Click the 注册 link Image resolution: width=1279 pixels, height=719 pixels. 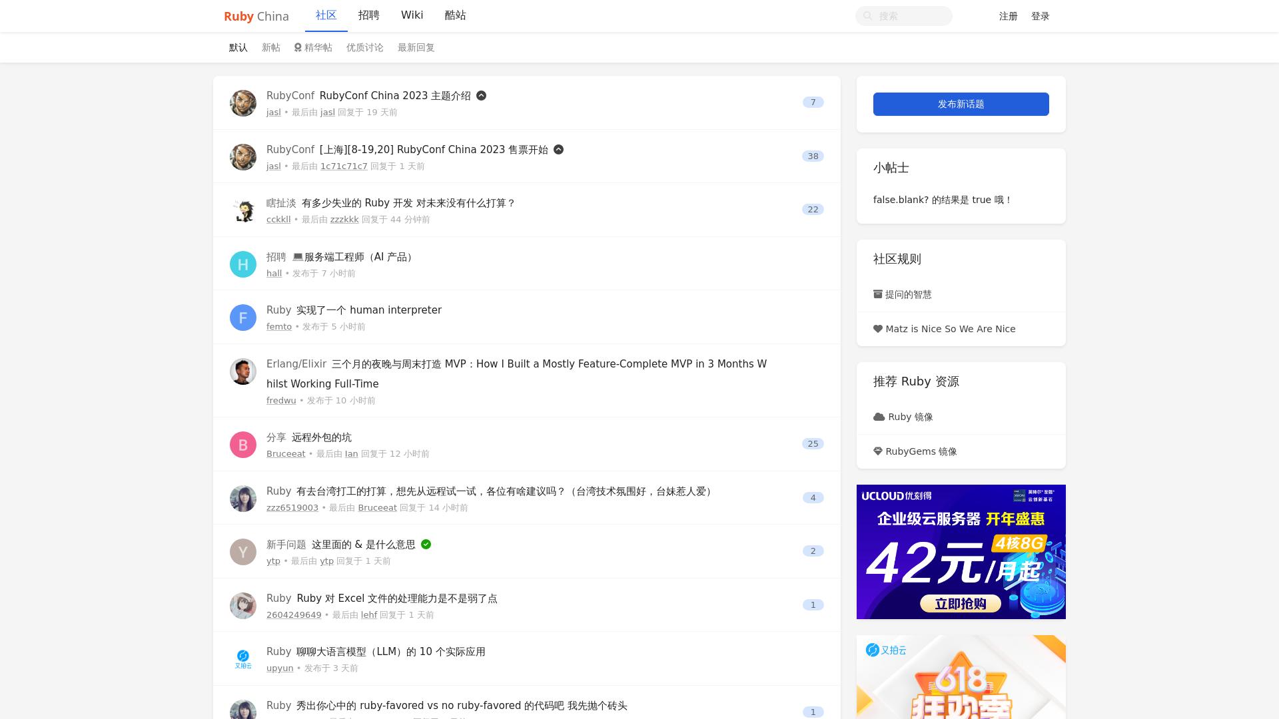1009,16
